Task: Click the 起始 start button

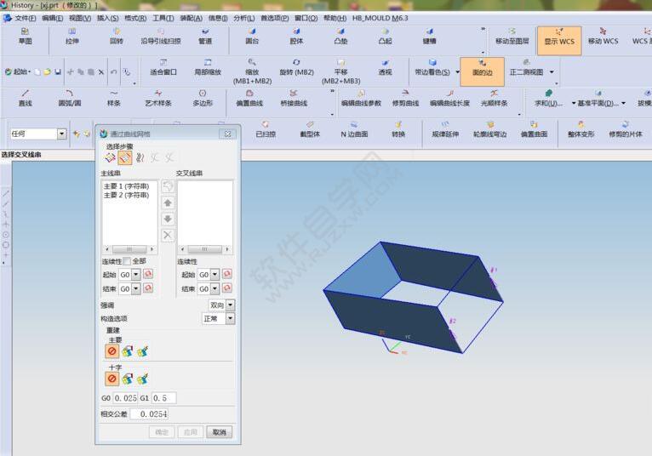Action: tap(18, 72)
